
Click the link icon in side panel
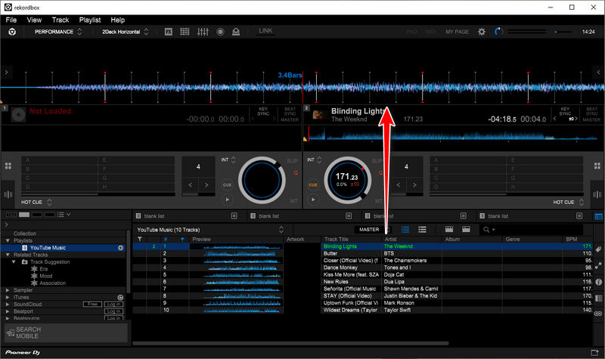[x=598, y=314]
